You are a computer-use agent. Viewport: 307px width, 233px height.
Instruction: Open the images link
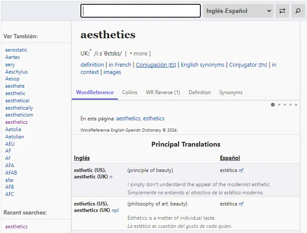(112, 72)
